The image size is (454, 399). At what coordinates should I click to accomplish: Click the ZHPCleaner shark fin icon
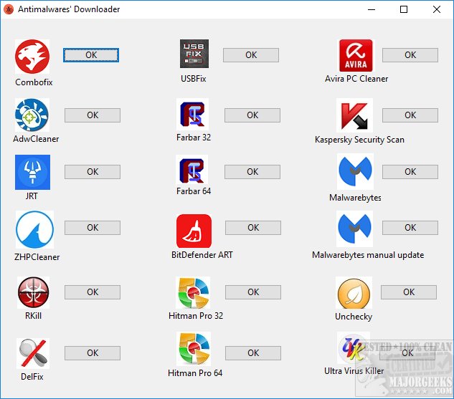[x=34, y=229]
